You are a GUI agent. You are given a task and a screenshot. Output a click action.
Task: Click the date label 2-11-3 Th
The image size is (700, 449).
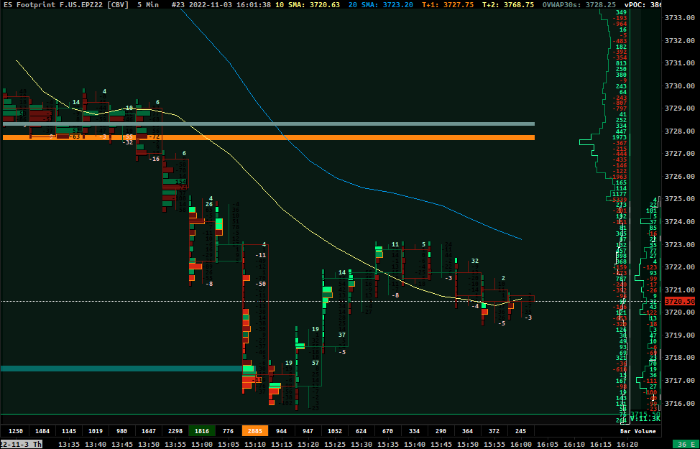click(x=21, y=444)
